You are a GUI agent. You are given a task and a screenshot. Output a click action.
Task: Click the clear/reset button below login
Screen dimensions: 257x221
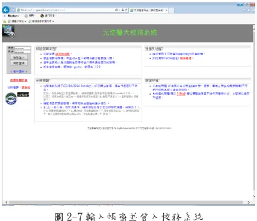point(19,63)
